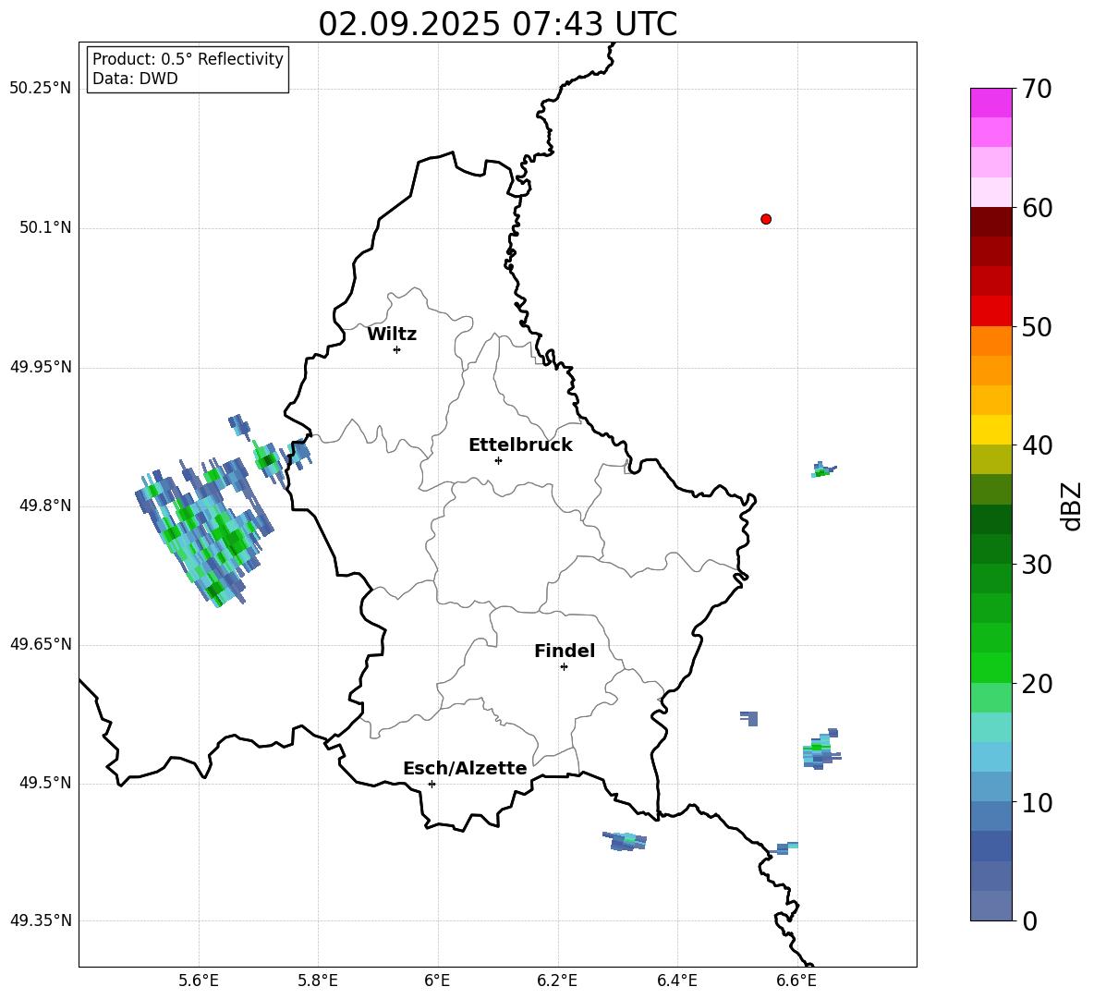Click the 30 tick on the colorbar
1094x999 pixels.
click(1036, 565)
